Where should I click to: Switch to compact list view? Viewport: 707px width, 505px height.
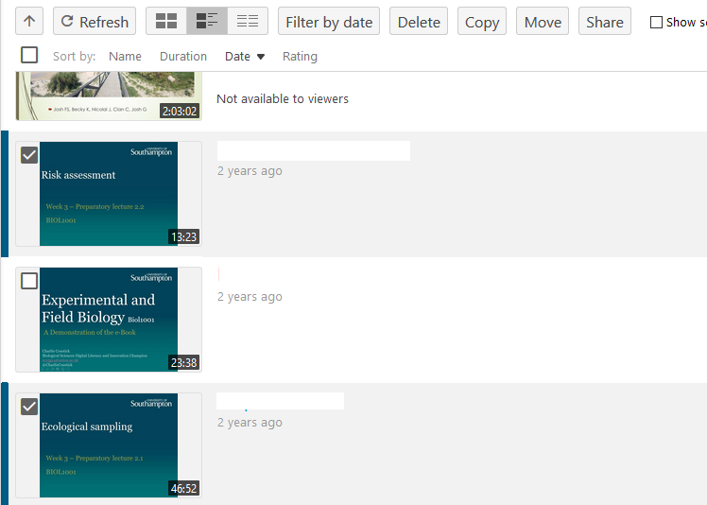[x=248, y=22]
